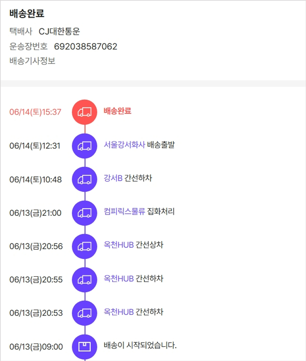Click truck icon for 컴피릭스물류 집화처리

click(x=84, y=213)
